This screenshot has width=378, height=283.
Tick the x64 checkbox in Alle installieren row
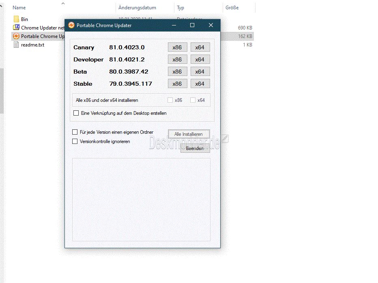click(193, 100)
